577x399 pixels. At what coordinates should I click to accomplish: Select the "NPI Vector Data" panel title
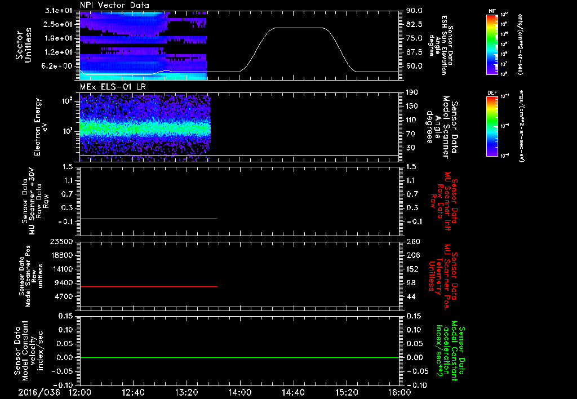pos(115,5)
